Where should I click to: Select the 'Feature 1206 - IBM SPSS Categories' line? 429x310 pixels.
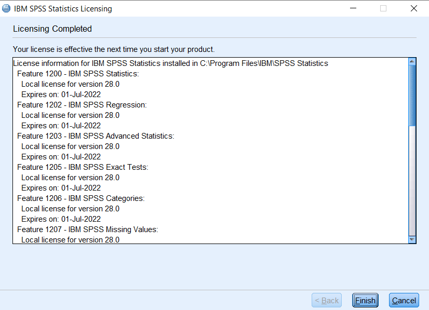click(x=81, y=198)
